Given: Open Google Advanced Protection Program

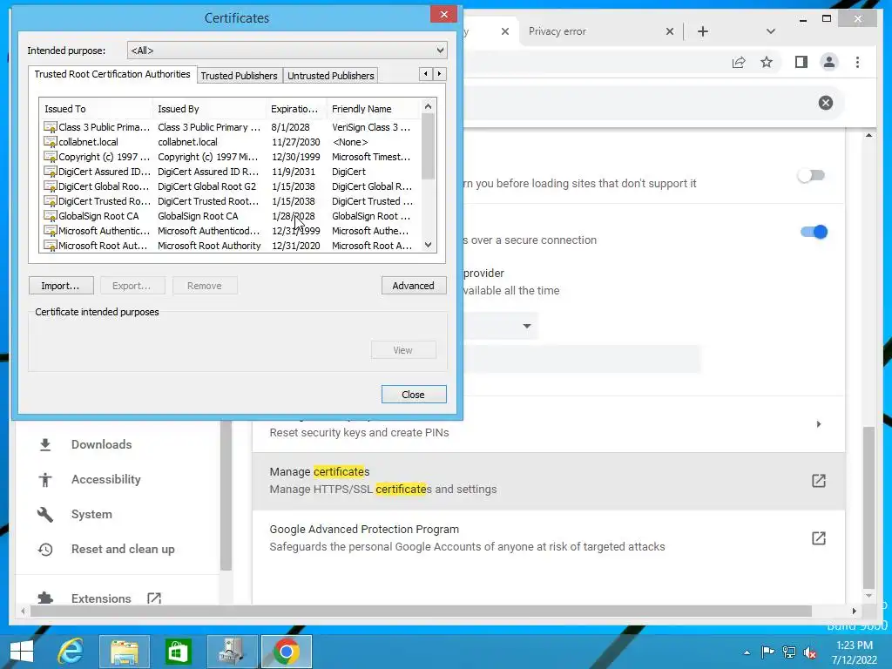Looking at the screenshot, I should click(x=549, y=538).
